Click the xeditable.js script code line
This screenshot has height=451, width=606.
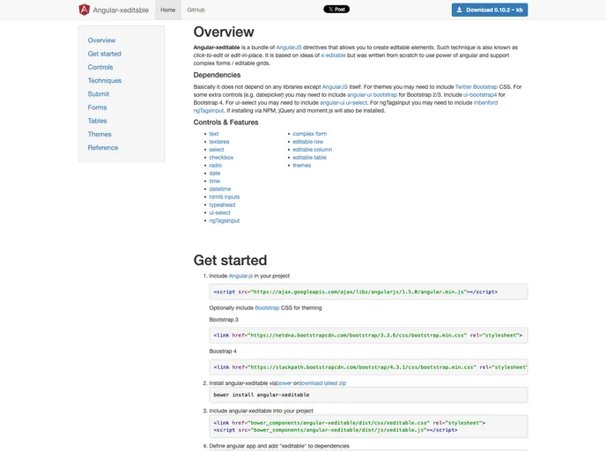coord(336,430)
